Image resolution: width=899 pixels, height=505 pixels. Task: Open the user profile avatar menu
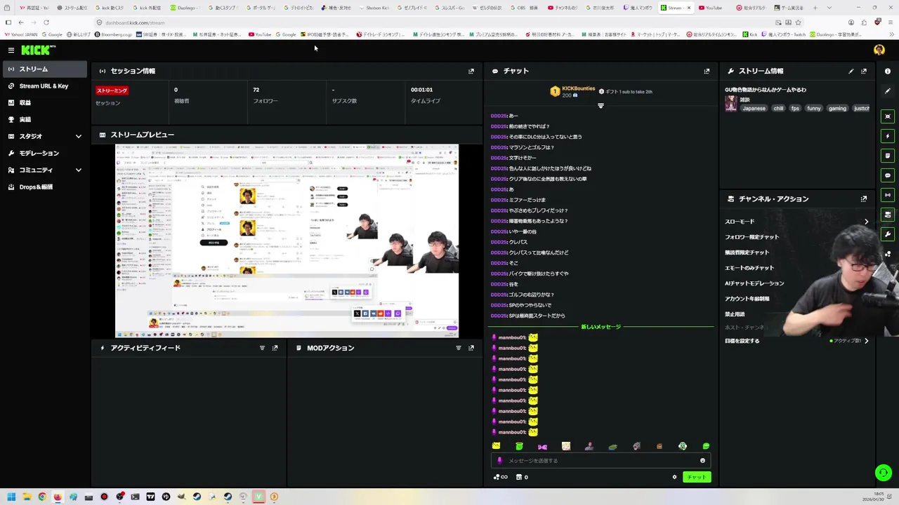879,50
